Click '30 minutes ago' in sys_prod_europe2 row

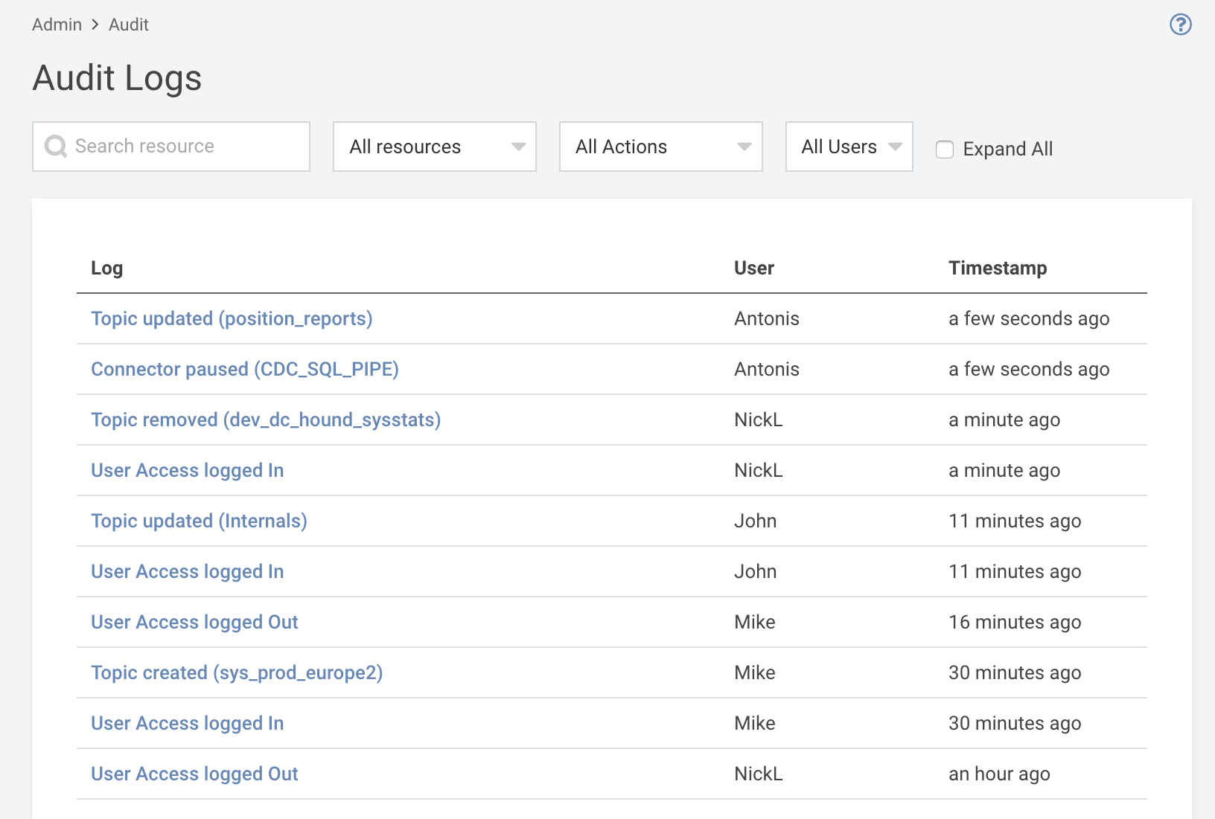point(1015,672)
